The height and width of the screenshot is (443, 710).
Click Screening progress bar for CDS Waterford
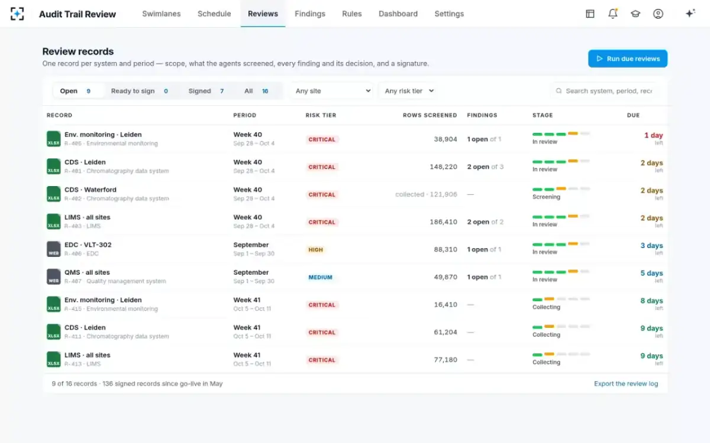561,188
